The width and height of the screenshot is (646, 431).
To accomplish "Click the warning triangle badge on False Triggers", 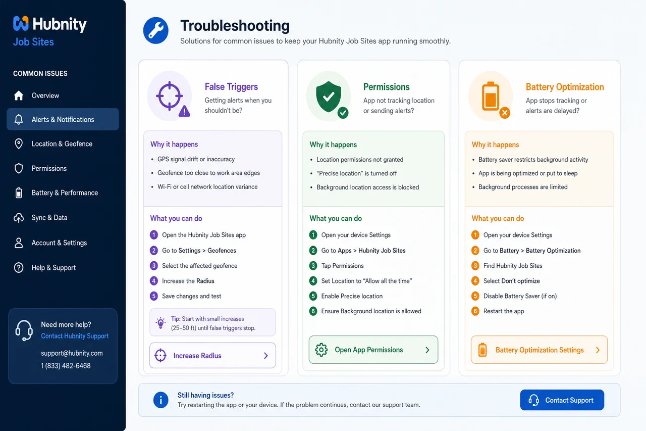I will point(185,111).
